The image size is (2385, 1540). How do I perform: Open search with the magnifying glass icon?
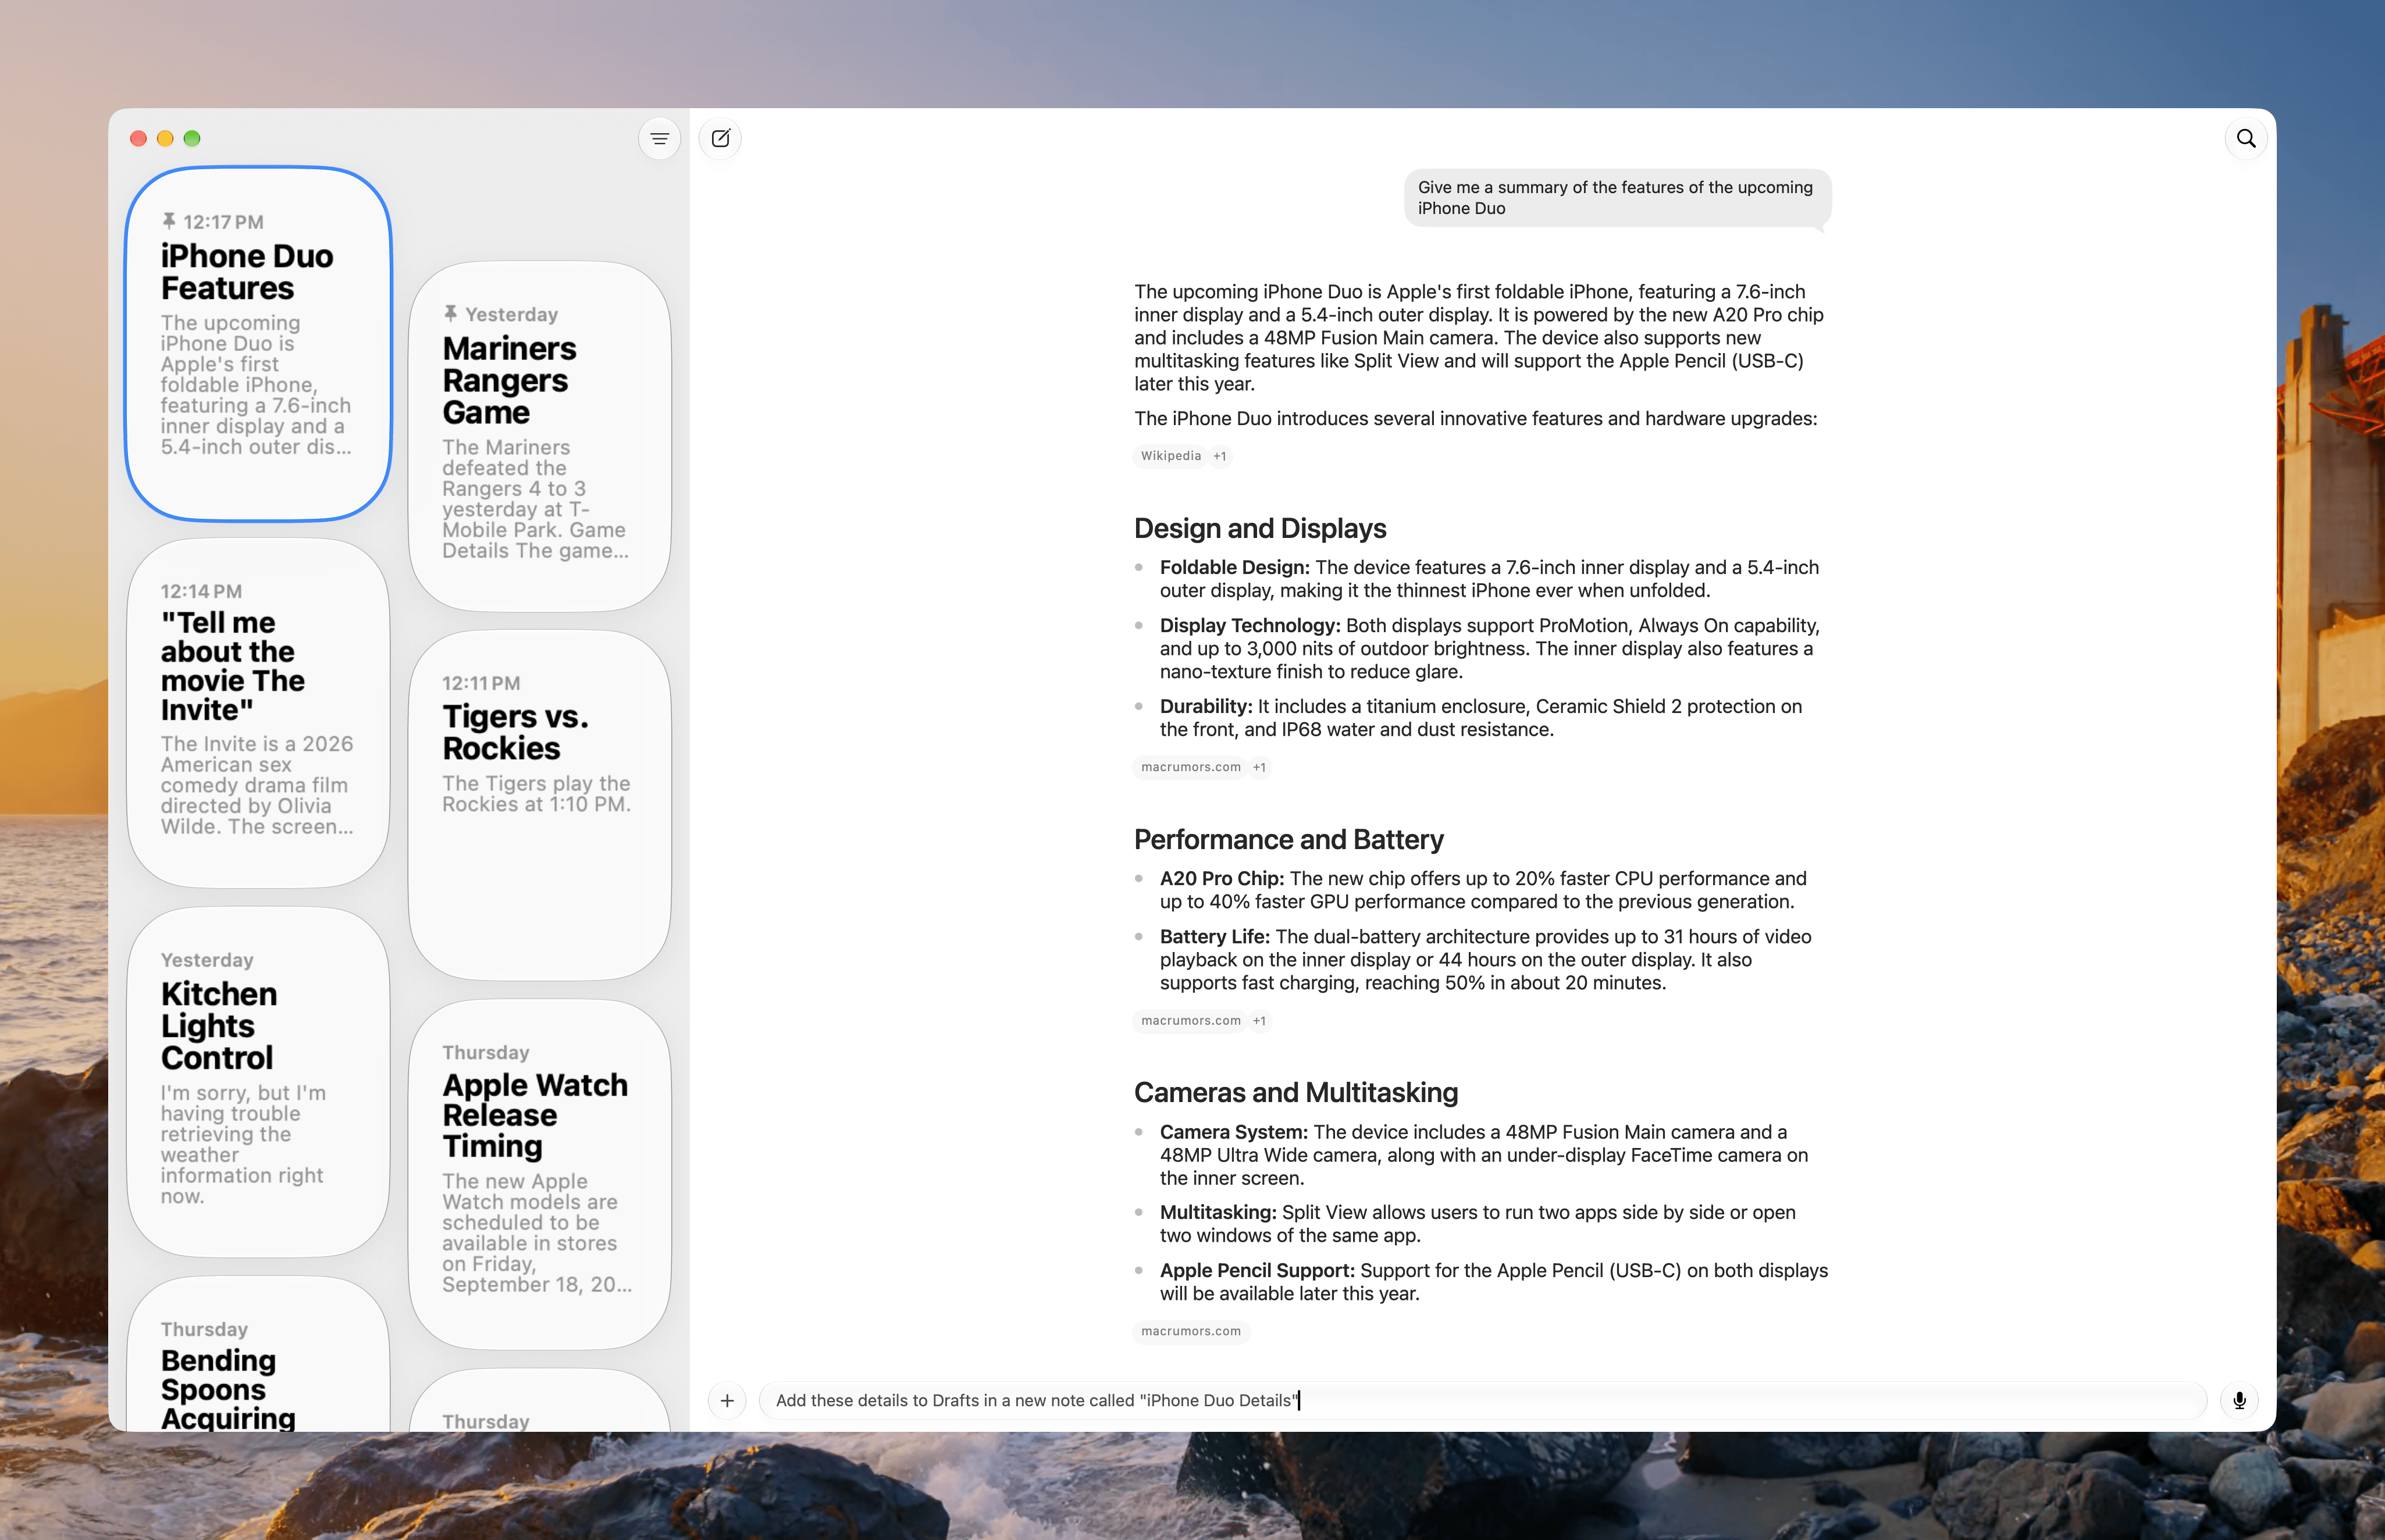(x=2246, y=139)
